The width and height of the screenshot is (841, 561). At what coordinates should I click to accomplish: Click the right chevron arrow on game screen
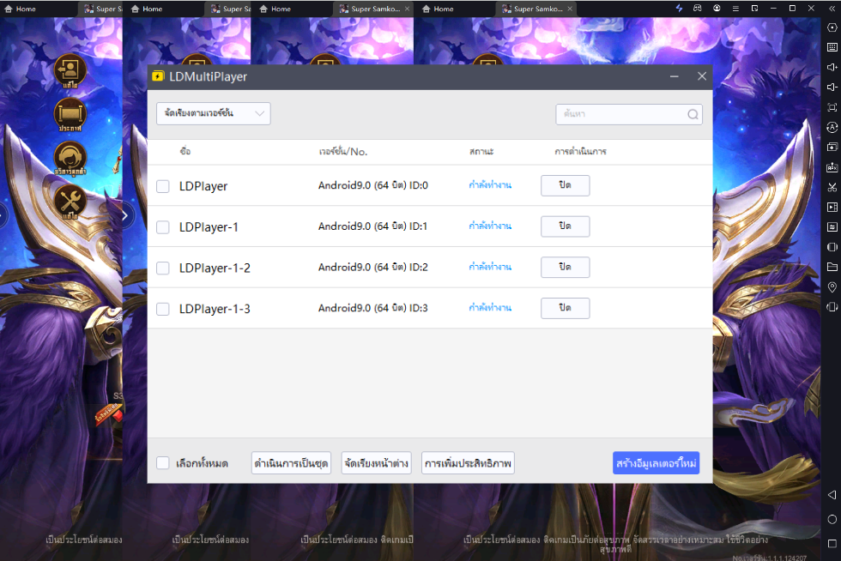(125, 215)
